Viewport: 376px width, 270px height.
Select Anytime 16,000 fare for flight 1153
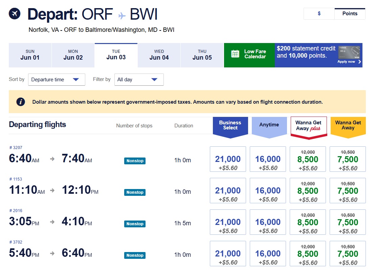click(268, 191)
